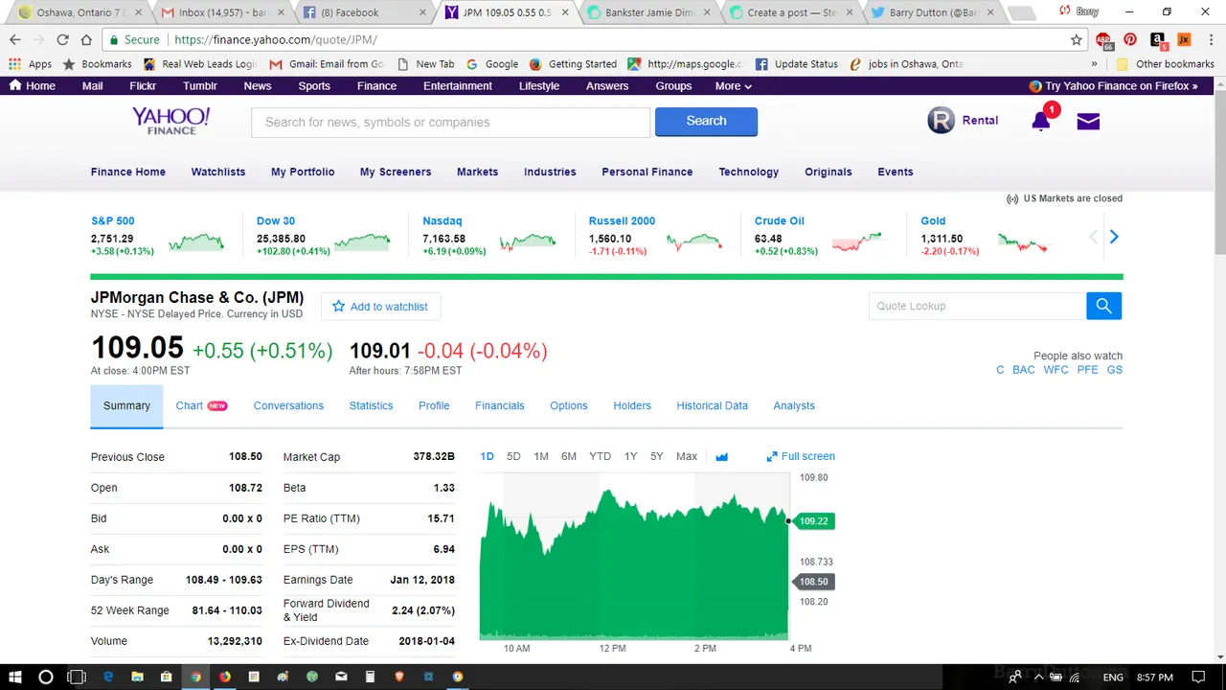Click the Full screen chart link

coord(801,457)
